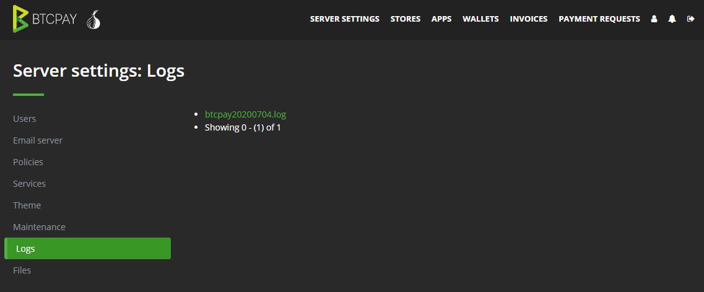This screenshot has height=292, width=704.
Task: Open the Services section
Action: (29, 184)
